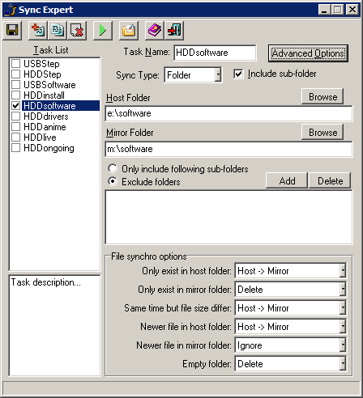This screenshot has width=363, height=398.
Task: Open the Sync Type dropdown
Action: pyautogui.click(x=218, y=74)
